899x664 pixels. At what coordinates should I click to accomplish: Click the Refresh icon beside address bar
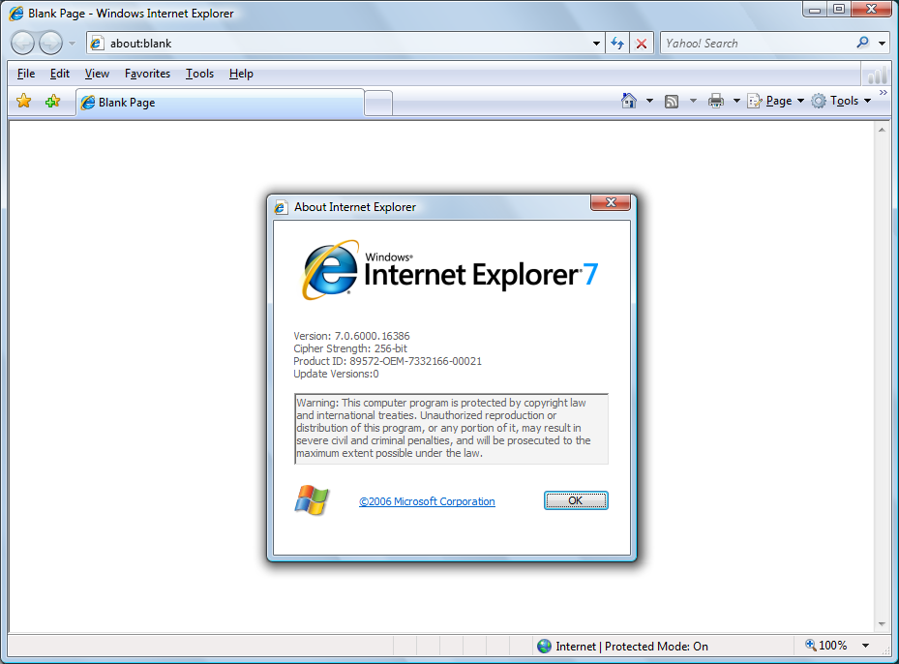(617, 44)
